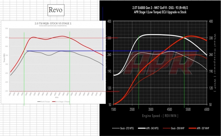Select the "APR - 337 WHP" legend entry

(x=199, y=128)
